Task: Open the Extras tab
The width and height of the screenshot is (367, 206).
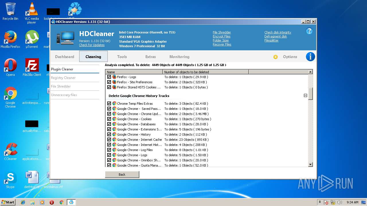Action: coord(151,57)
